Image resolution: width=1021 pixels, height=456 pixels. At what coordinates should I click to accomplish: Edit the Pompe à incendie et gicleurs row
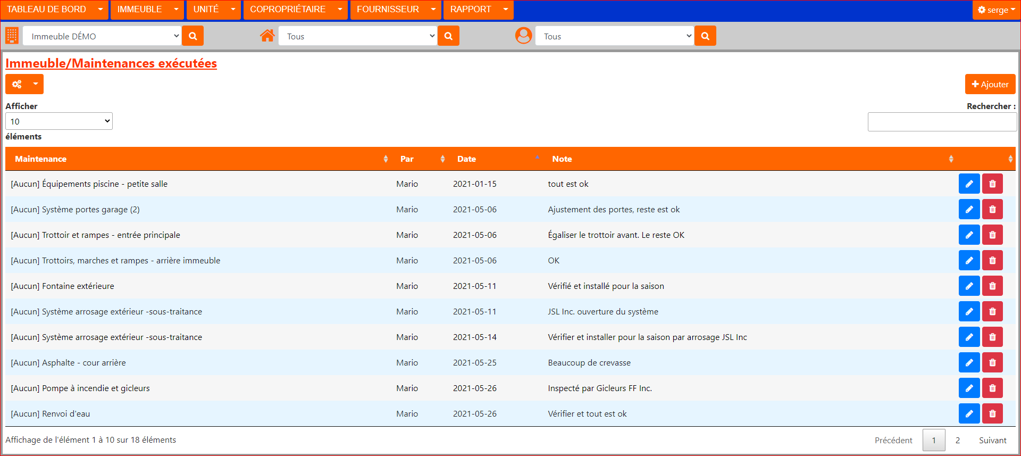tap(969, 388)
